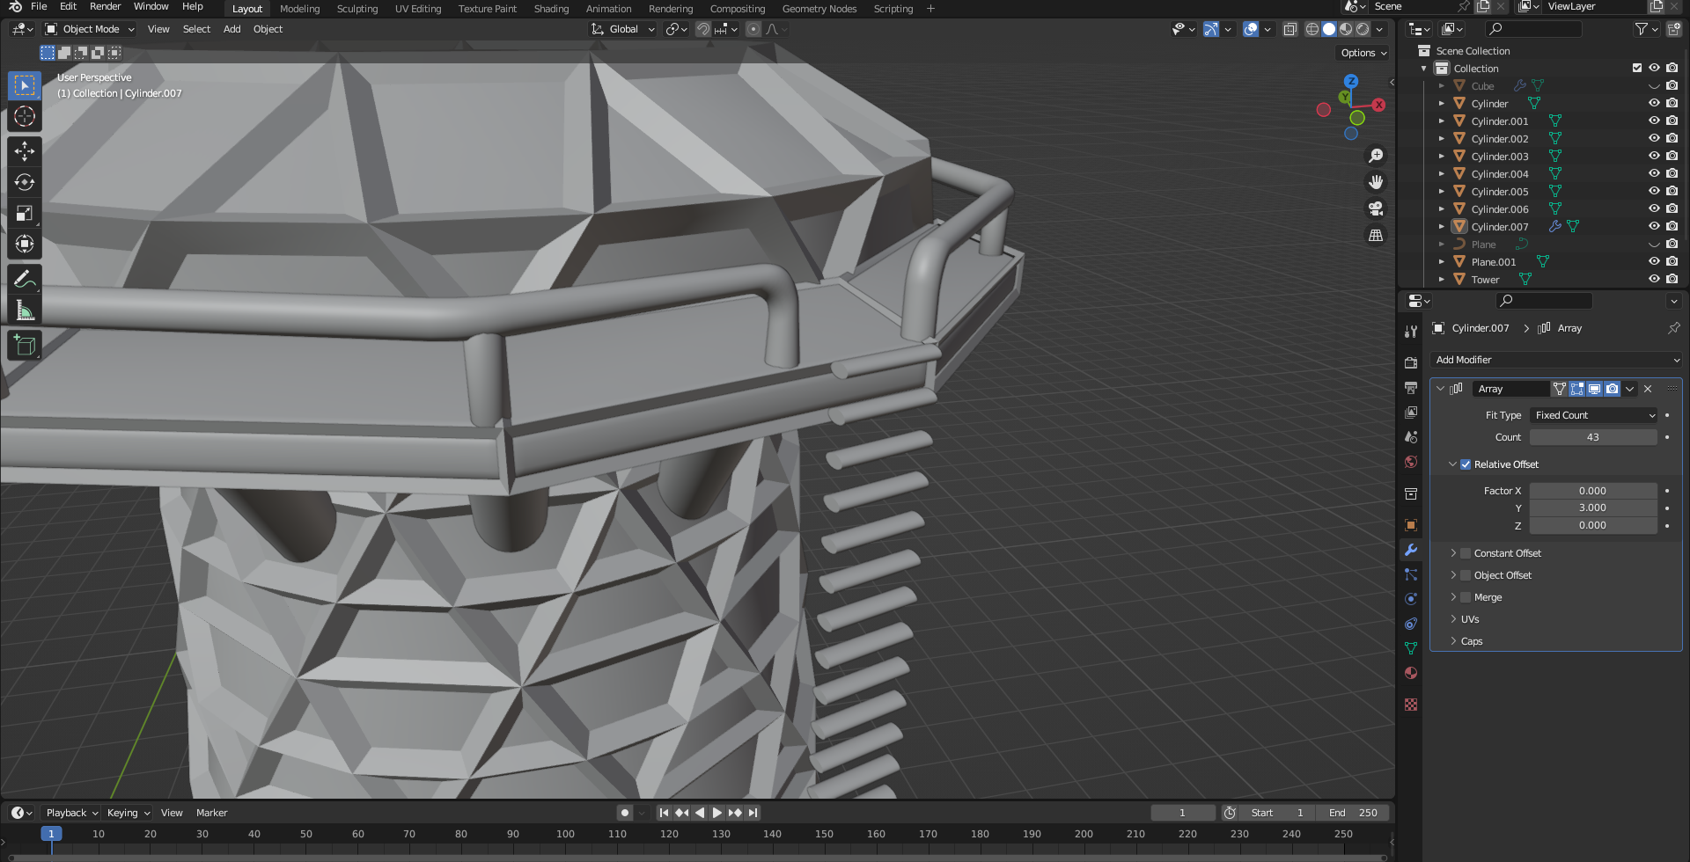Open Playback timeline menu

coord(71,813)
